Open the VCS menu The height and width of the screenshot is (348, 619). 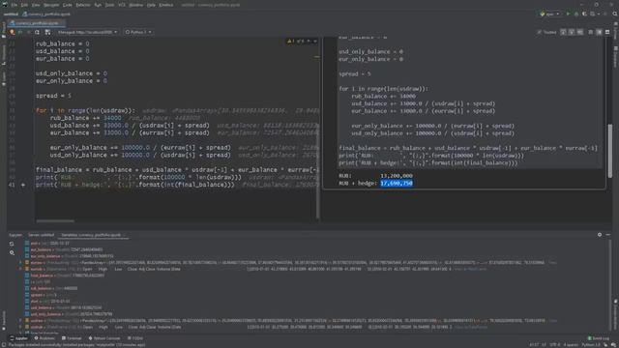(x=122, y=5)
